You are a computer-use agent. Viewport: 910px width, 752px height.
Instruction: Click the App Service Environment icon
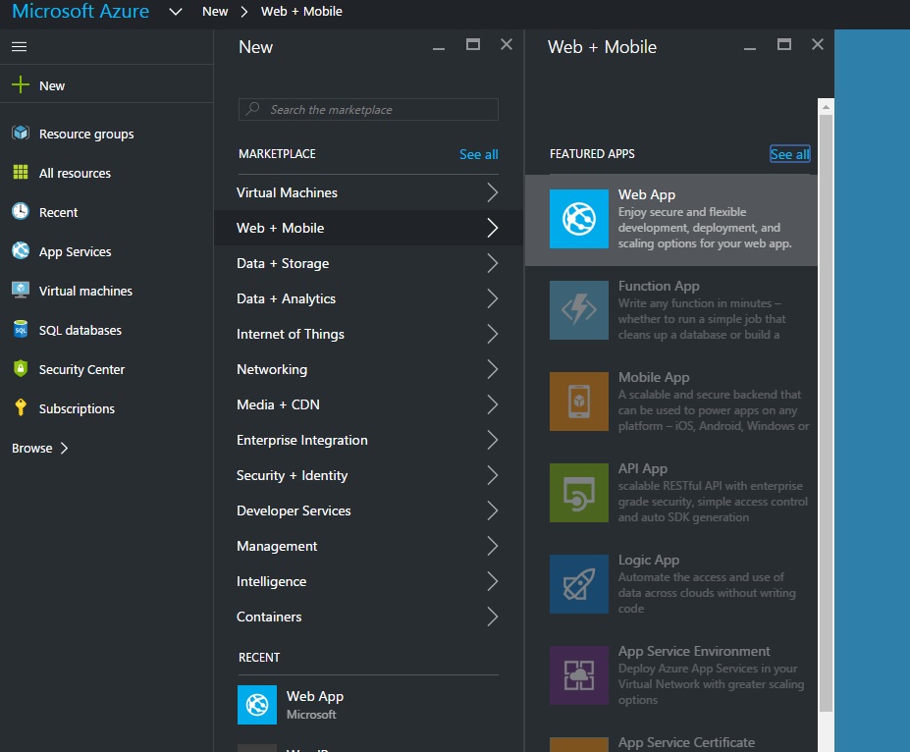pos(578,675)
